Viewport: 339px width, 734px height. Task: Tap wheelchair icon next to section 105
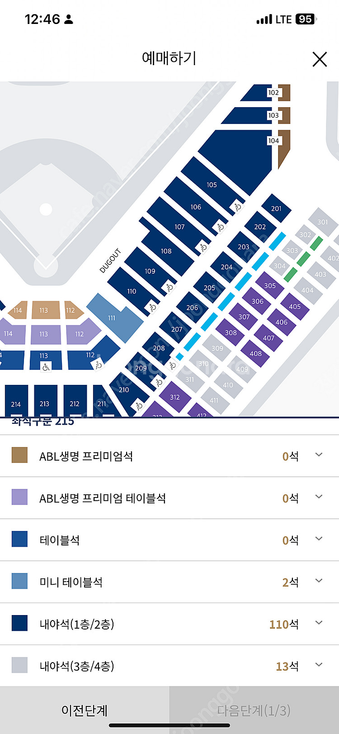[x=237, y=207]
